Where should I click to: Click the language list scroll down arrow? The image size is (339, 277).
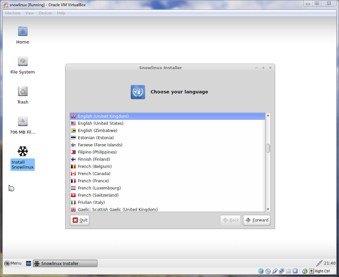coord(268,209)
